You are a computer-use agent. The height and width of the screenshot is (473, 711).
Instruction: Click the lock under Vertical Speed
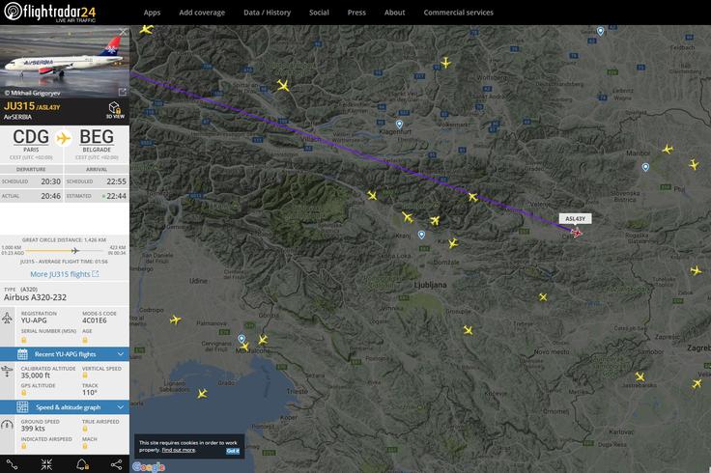click(85, 376)
